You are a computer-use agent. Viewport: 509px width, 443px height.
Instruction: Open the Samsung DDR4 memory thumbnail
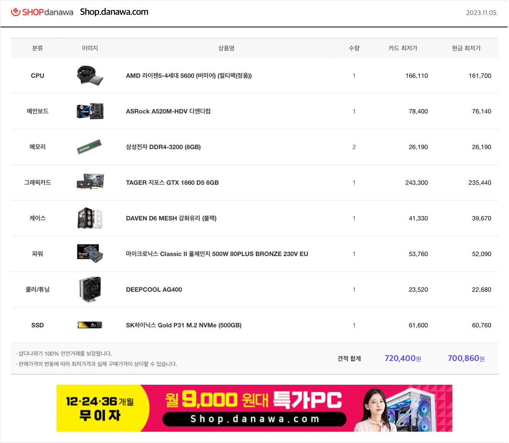click(89, 147)
